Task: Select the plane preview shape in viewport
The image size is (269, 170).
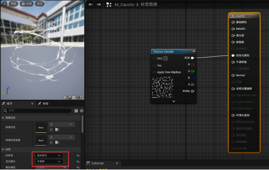Action: [x=74, y=98]
